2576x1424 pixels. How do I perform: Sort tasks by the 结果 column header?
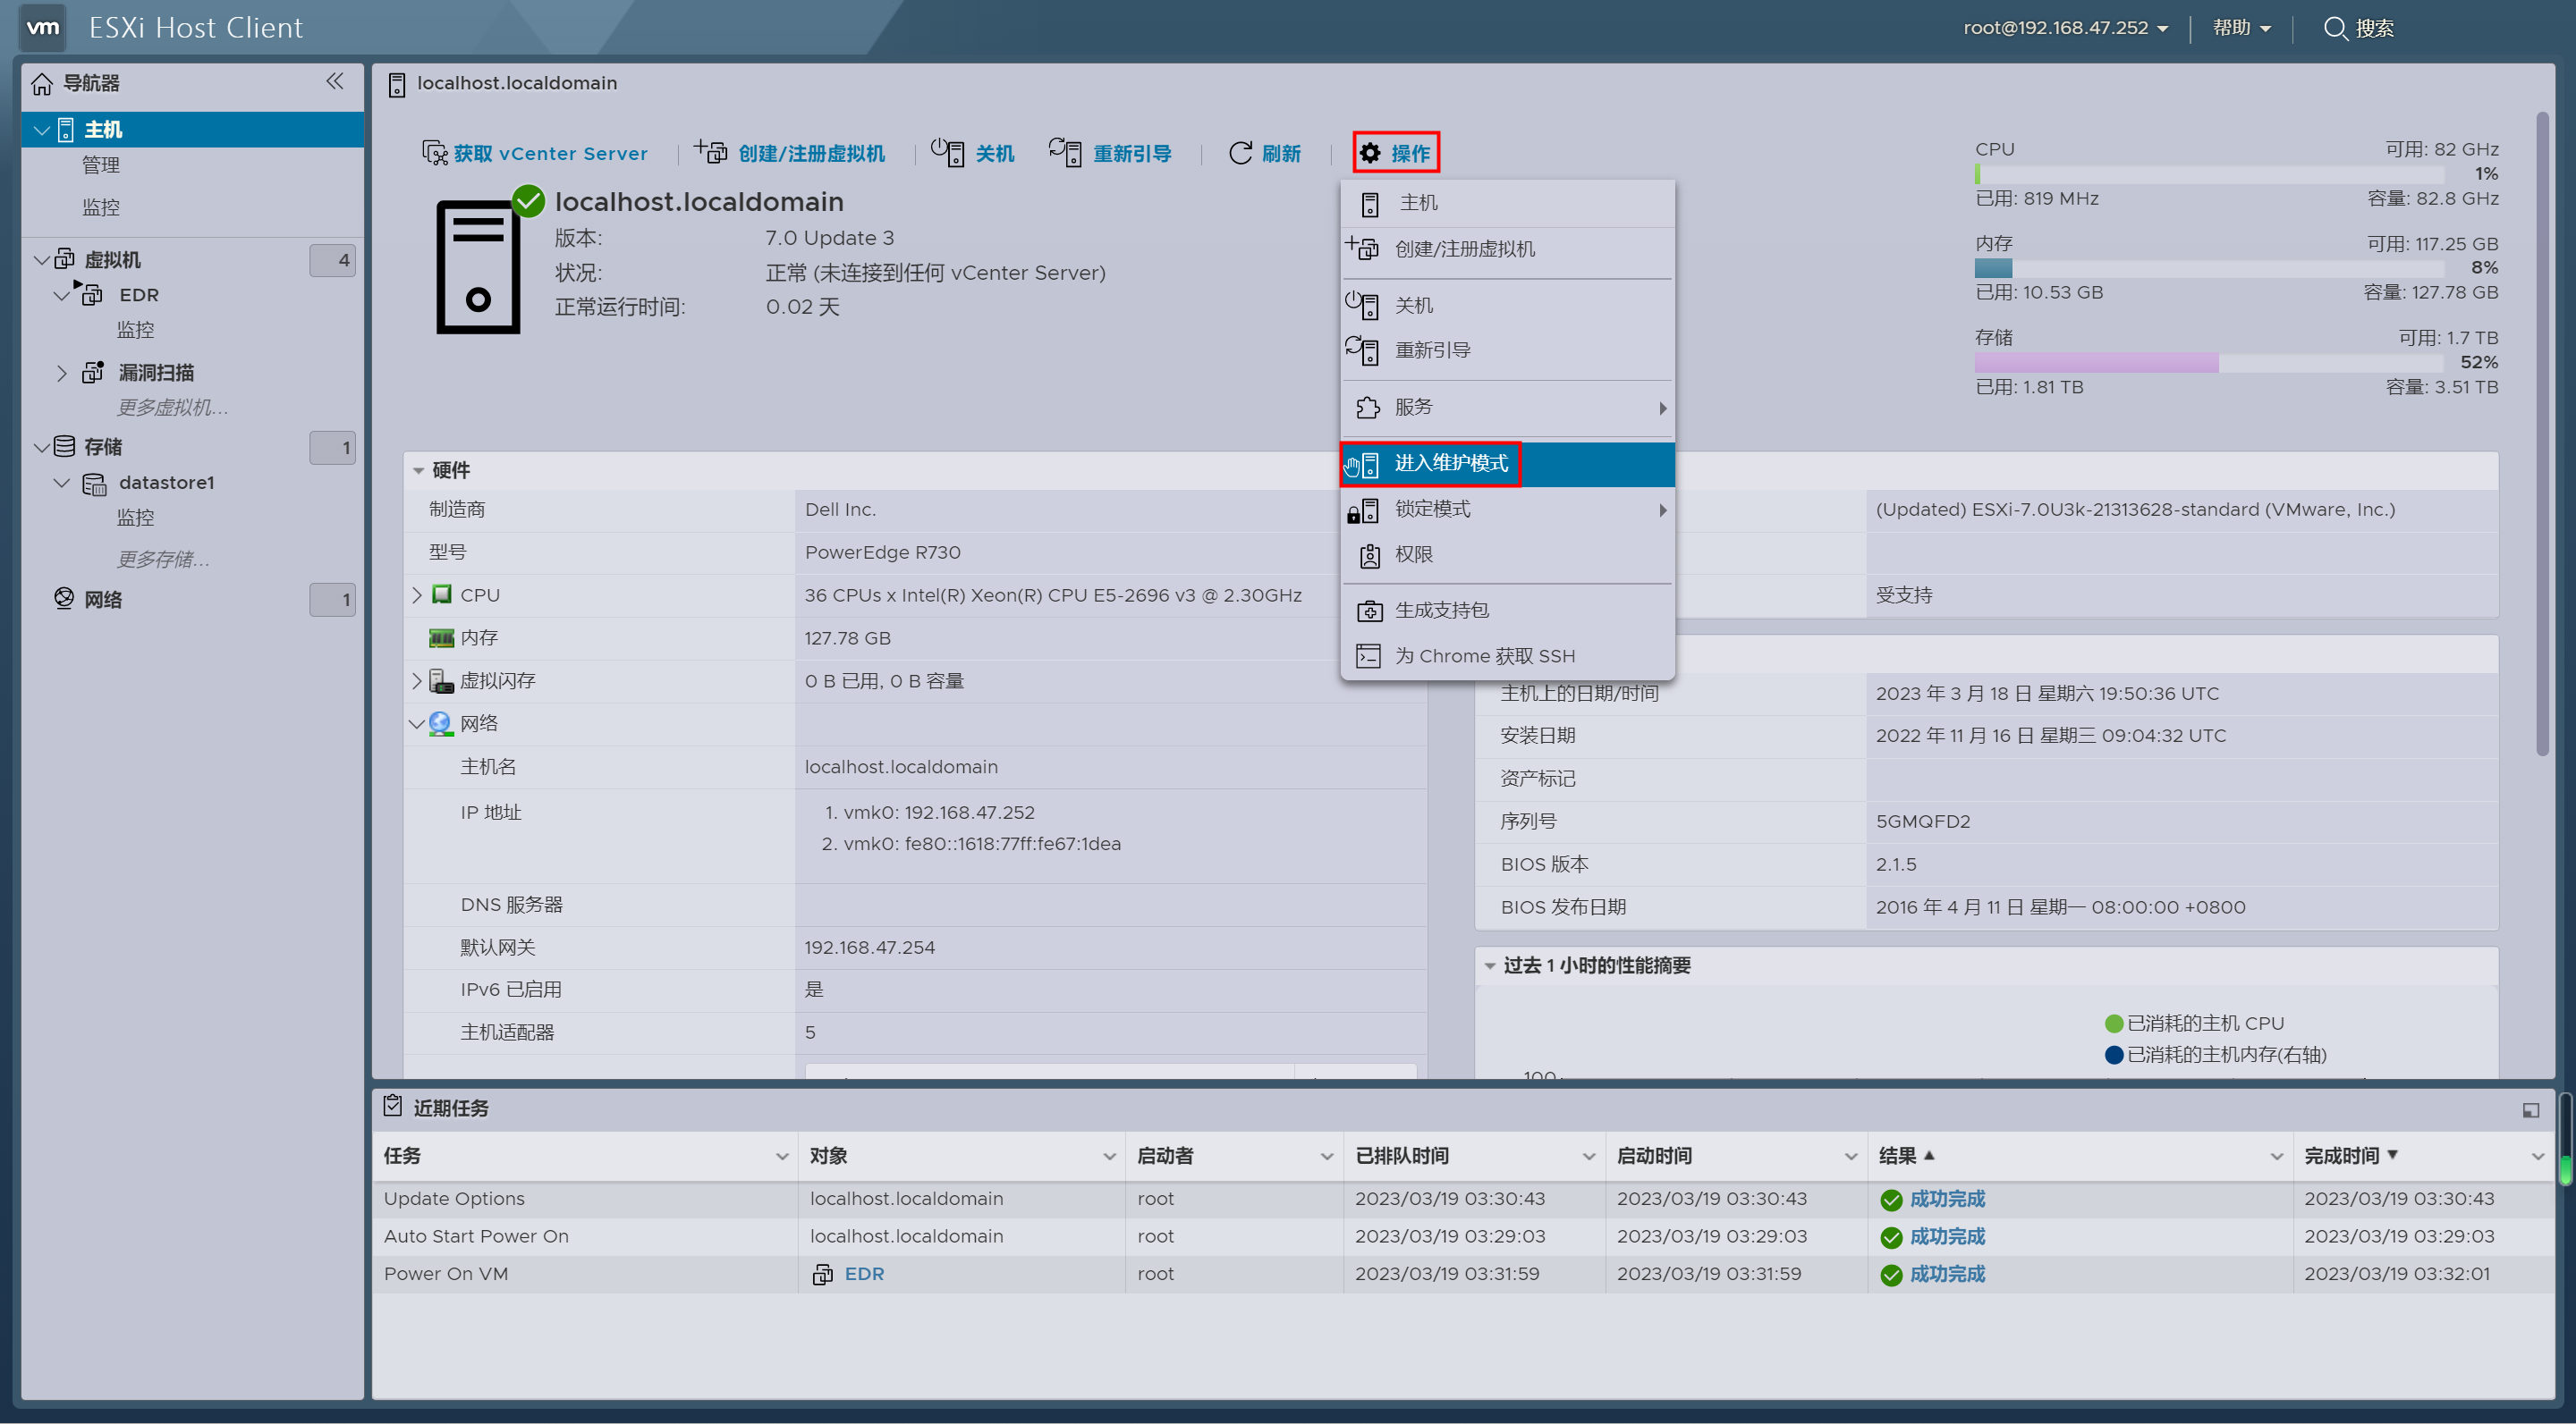(x=1897, y=1156)
